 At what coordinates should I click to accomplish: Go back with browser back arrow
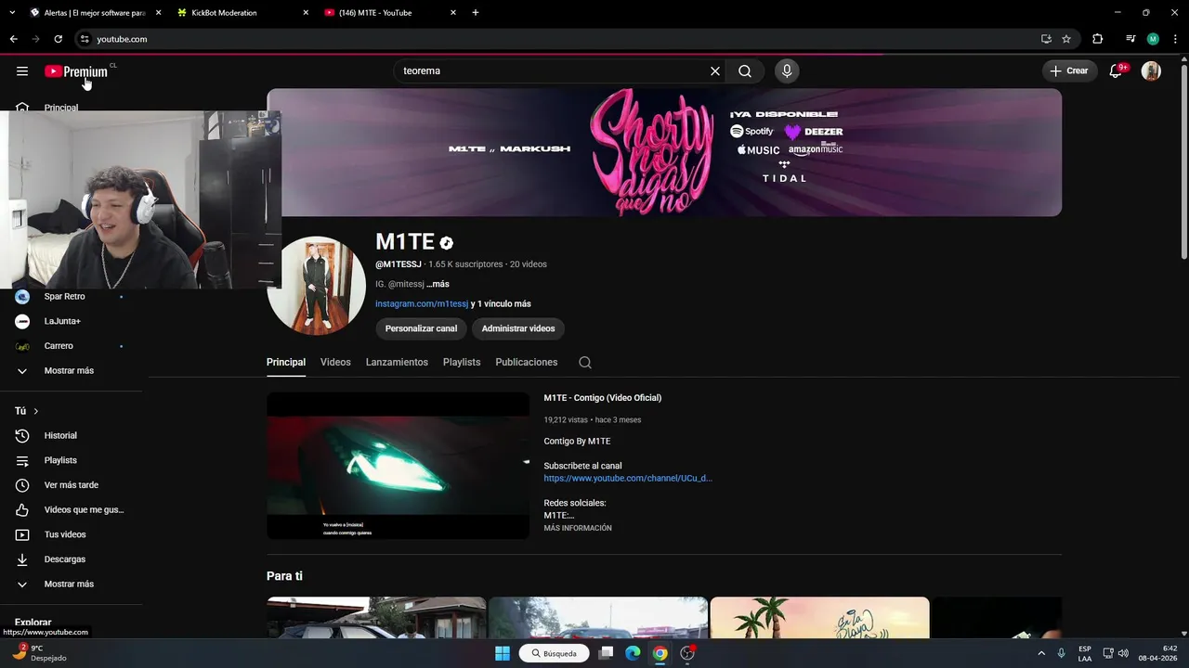(13, 39)
